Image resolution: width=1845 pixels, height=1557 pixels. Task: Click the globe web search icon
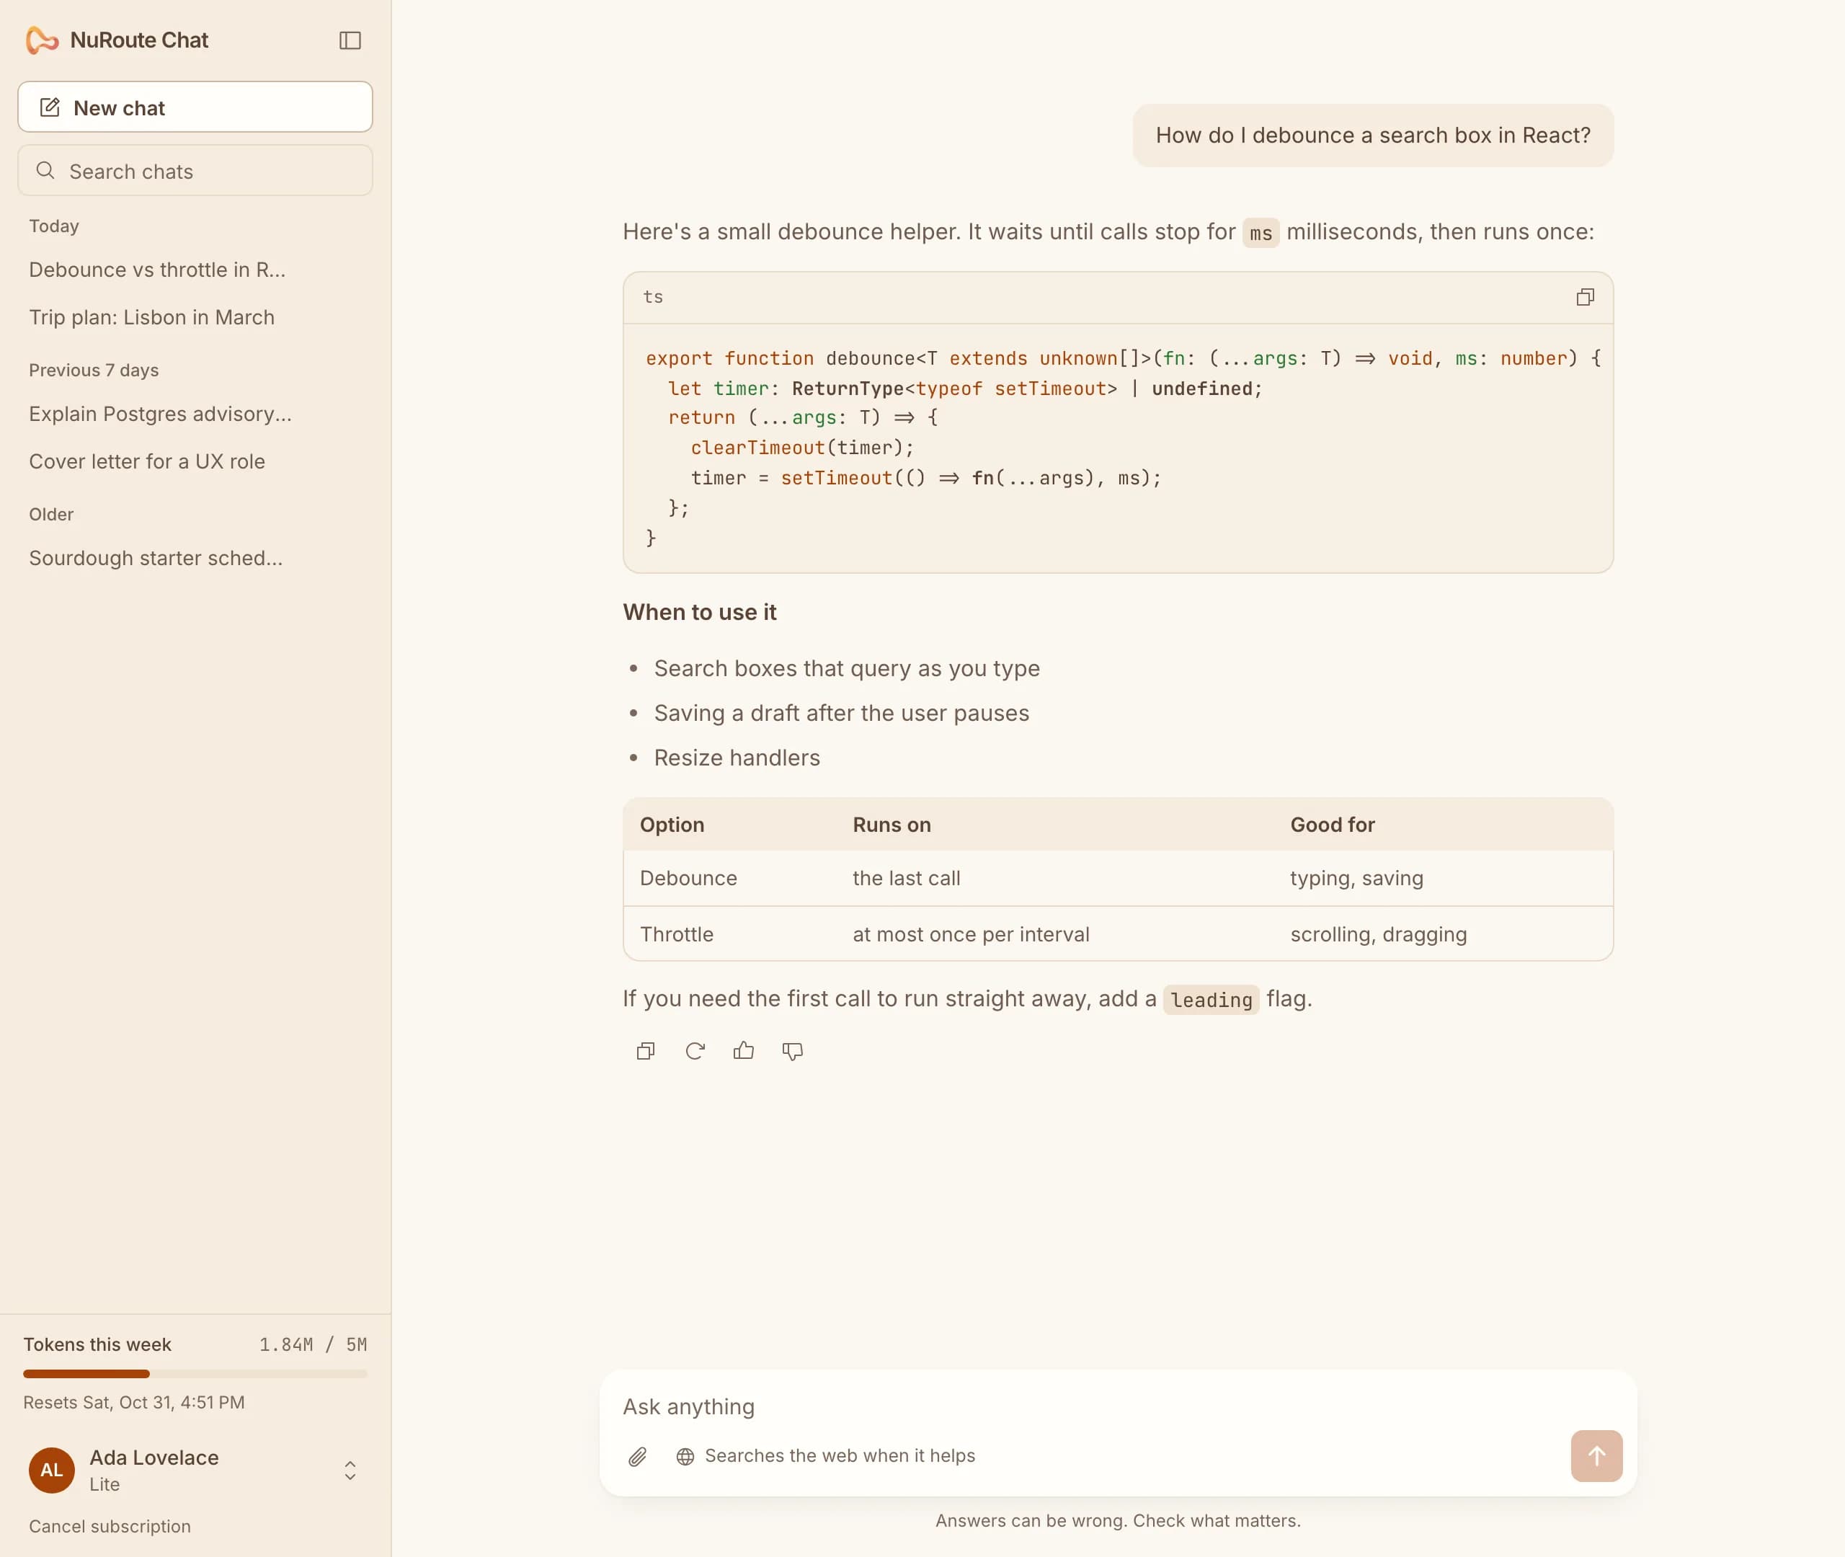point(685,1456)
